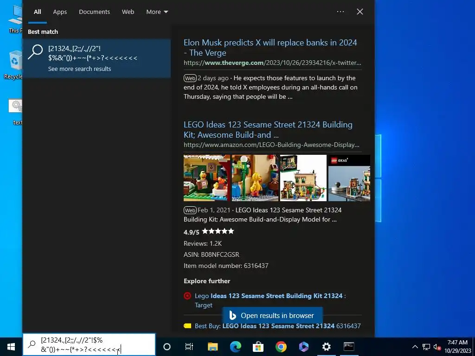This screenshot has width=475, height=356.
Task: Click the Explore further heading
Action: pyautogui.click(x=207, y=281)
